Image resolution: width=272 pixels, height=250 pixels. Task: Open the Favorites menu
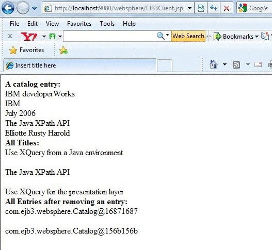click(79, 24)
